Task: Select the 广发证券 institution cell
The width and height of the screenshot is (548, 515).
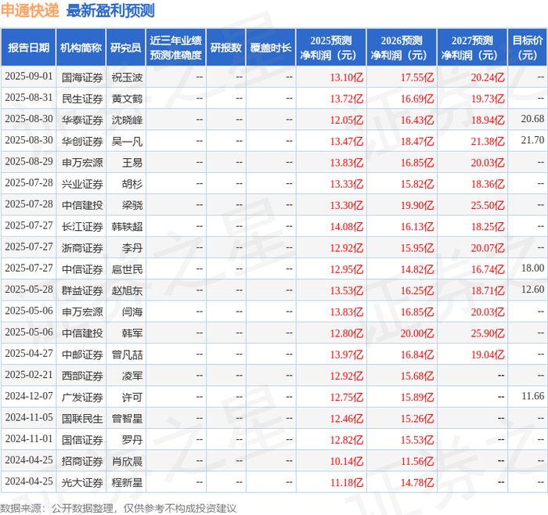Action: 82,397
